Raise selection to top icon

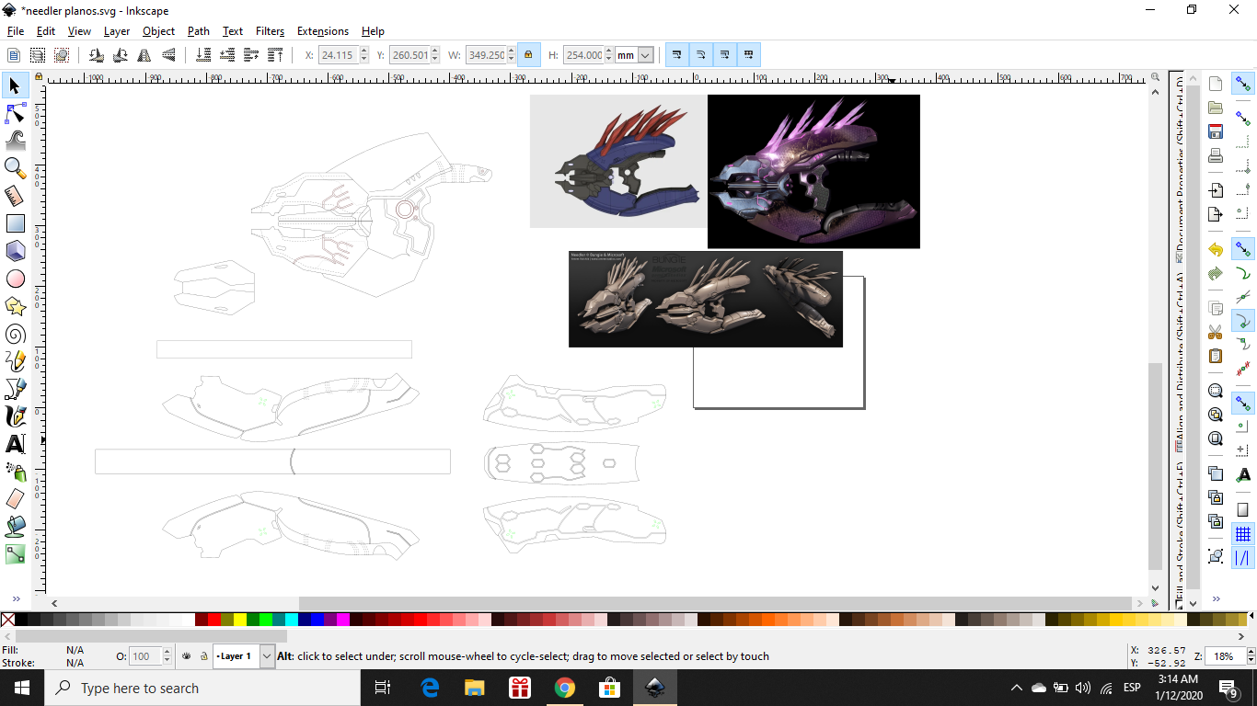[275, 55]
